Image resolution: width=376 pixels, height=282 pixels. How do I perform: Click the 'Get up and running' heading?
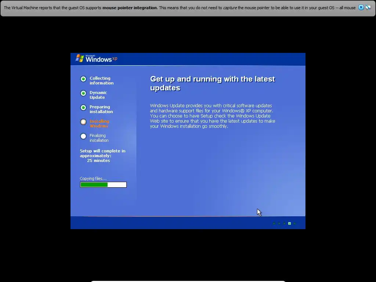coord(213,83)
